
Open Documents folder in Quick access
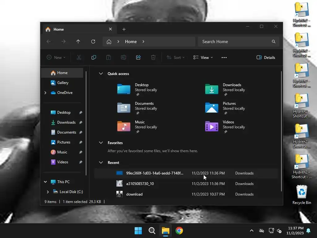137,108
